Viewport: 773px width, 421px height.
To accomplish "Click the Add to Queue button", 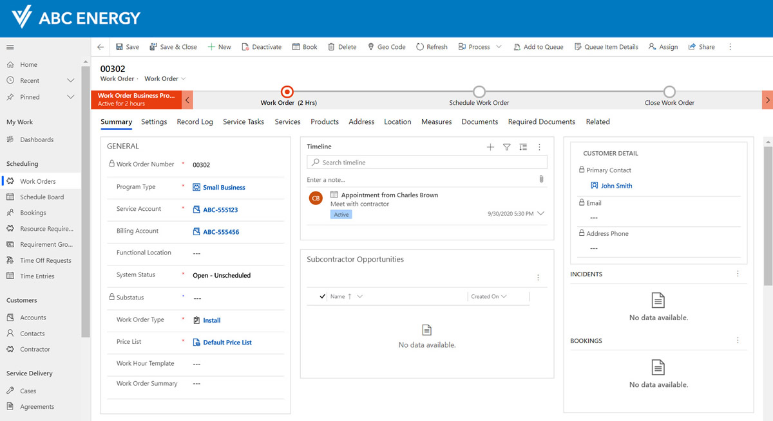I will tap(538, 47).
